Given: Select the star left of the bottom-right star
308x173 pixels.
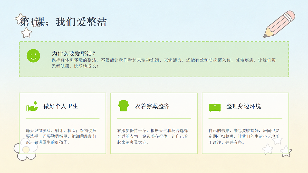Looking at the screenshot, I should [268, 149].
